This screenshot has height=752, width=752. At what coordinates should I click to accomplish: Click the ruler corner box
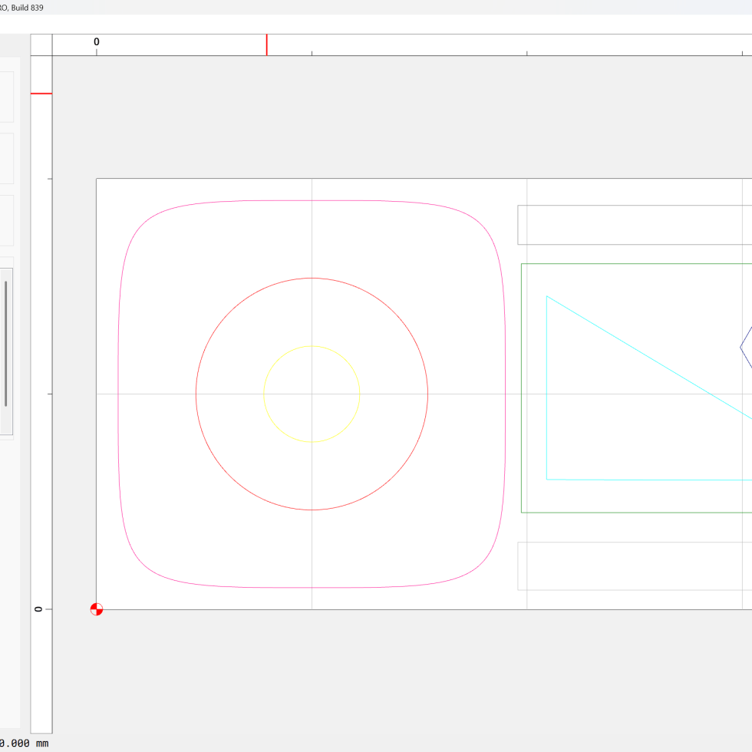pyautogui.click(x=41, y=45)
